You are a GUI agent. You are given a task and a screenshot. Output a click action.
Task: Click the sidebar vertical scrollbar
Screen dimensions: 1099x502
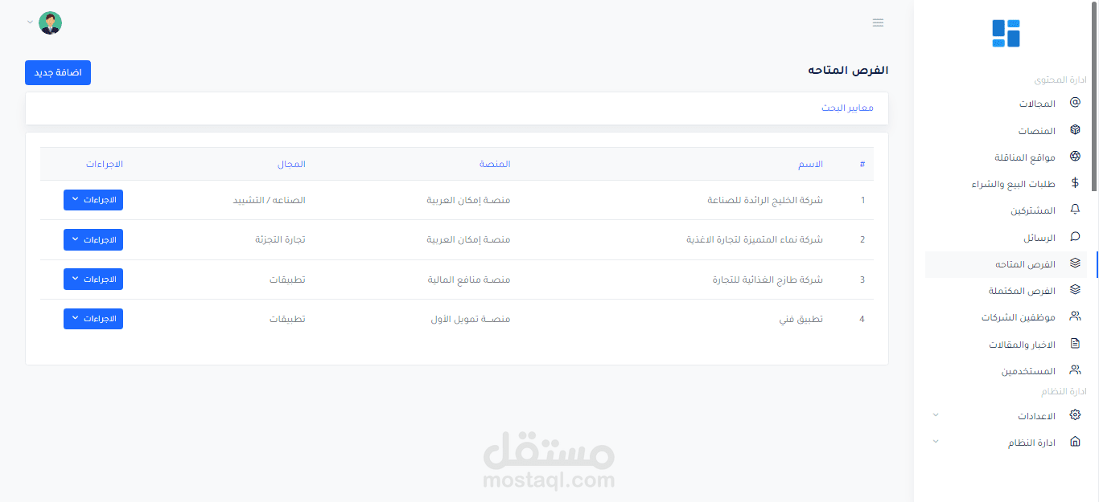coord(1095,96)
